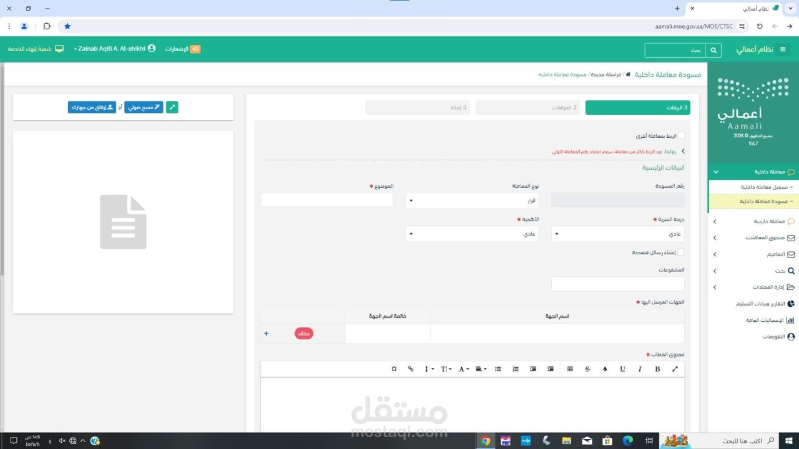Reload the page in the browser
The image size is (799, 449).
click(x=760, y=26)
